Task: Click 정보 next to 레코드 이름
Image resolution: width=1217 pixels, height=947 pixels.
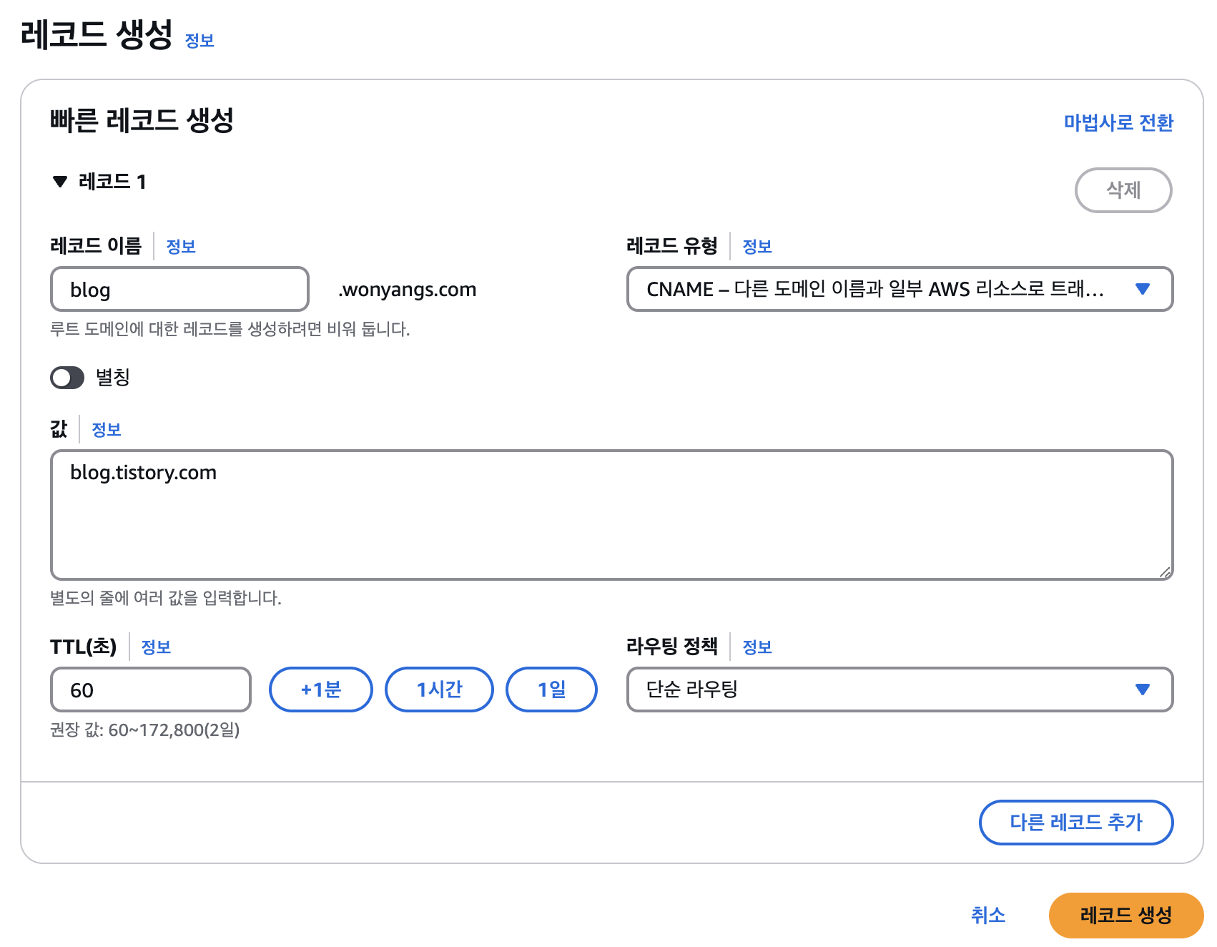Action: 181,246
